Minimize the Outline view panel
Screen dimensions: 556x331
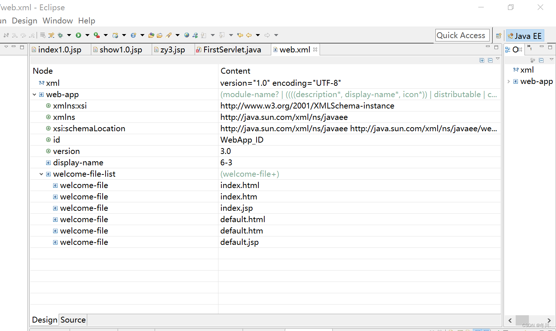[x=542, y=46]
